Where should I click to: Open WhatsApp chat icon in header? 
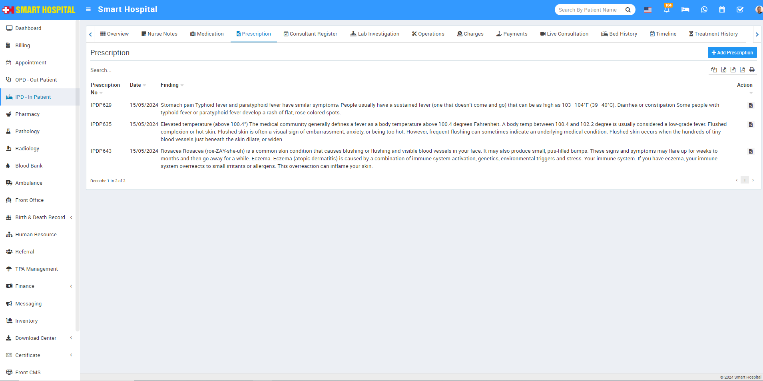pyautogui.click(x=704, y=10)
